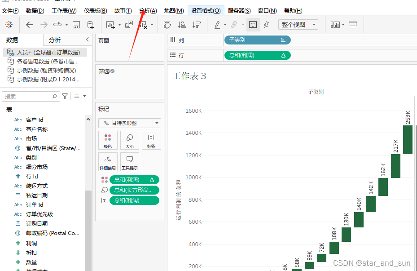This screenshot has width=417, height=271.
Task: Open the 数据(D) menu
Action: (x=35, y=11)
